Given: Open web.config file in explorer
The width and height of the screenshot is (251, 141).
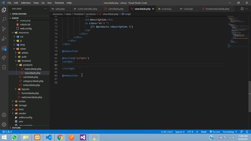Looking at the screenshot, I should (26, 29).
